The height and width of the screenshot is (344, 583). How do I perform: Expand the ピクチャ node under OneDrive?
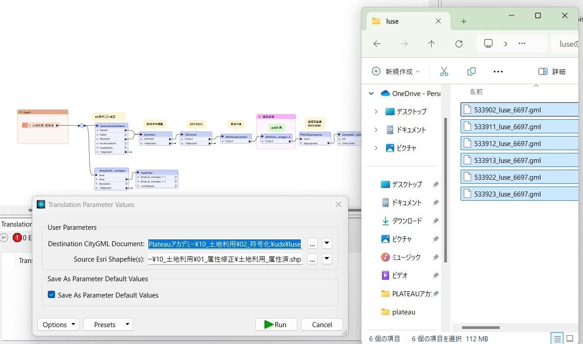376,148
